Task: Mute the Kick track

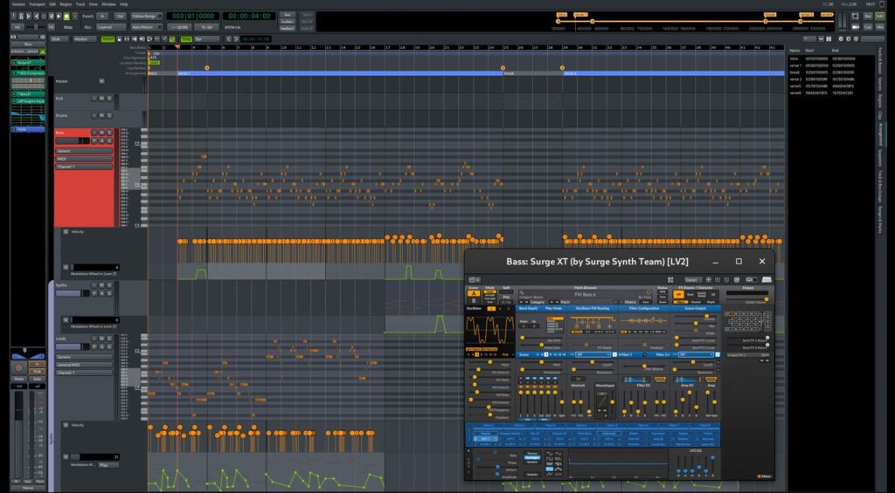Action: pyautogui.click(x=101, y=99)
